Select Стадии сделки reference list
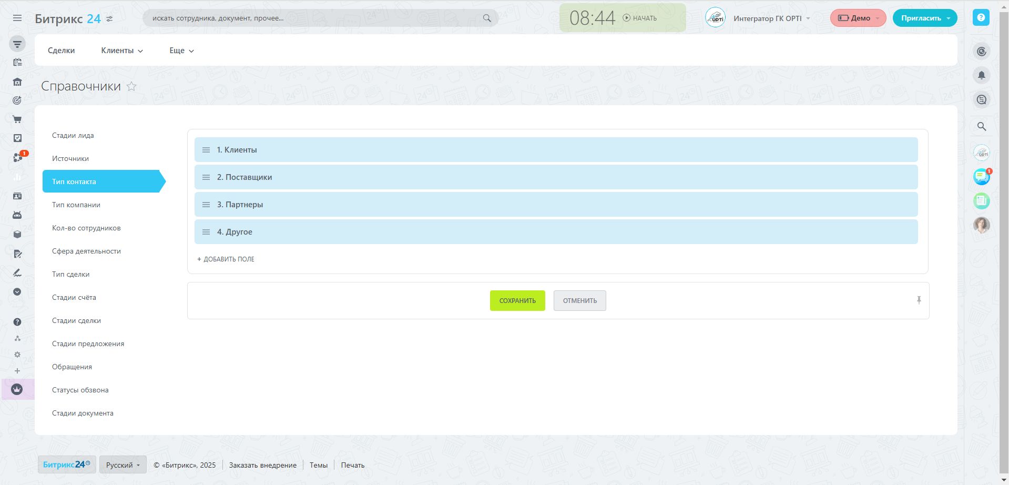Screen dimensions: 1009x485 tap(76, 321)
